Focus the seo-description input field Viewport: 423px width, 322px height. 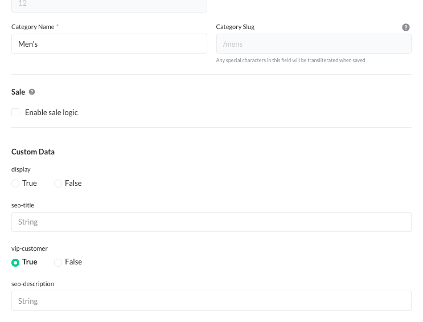211,301
